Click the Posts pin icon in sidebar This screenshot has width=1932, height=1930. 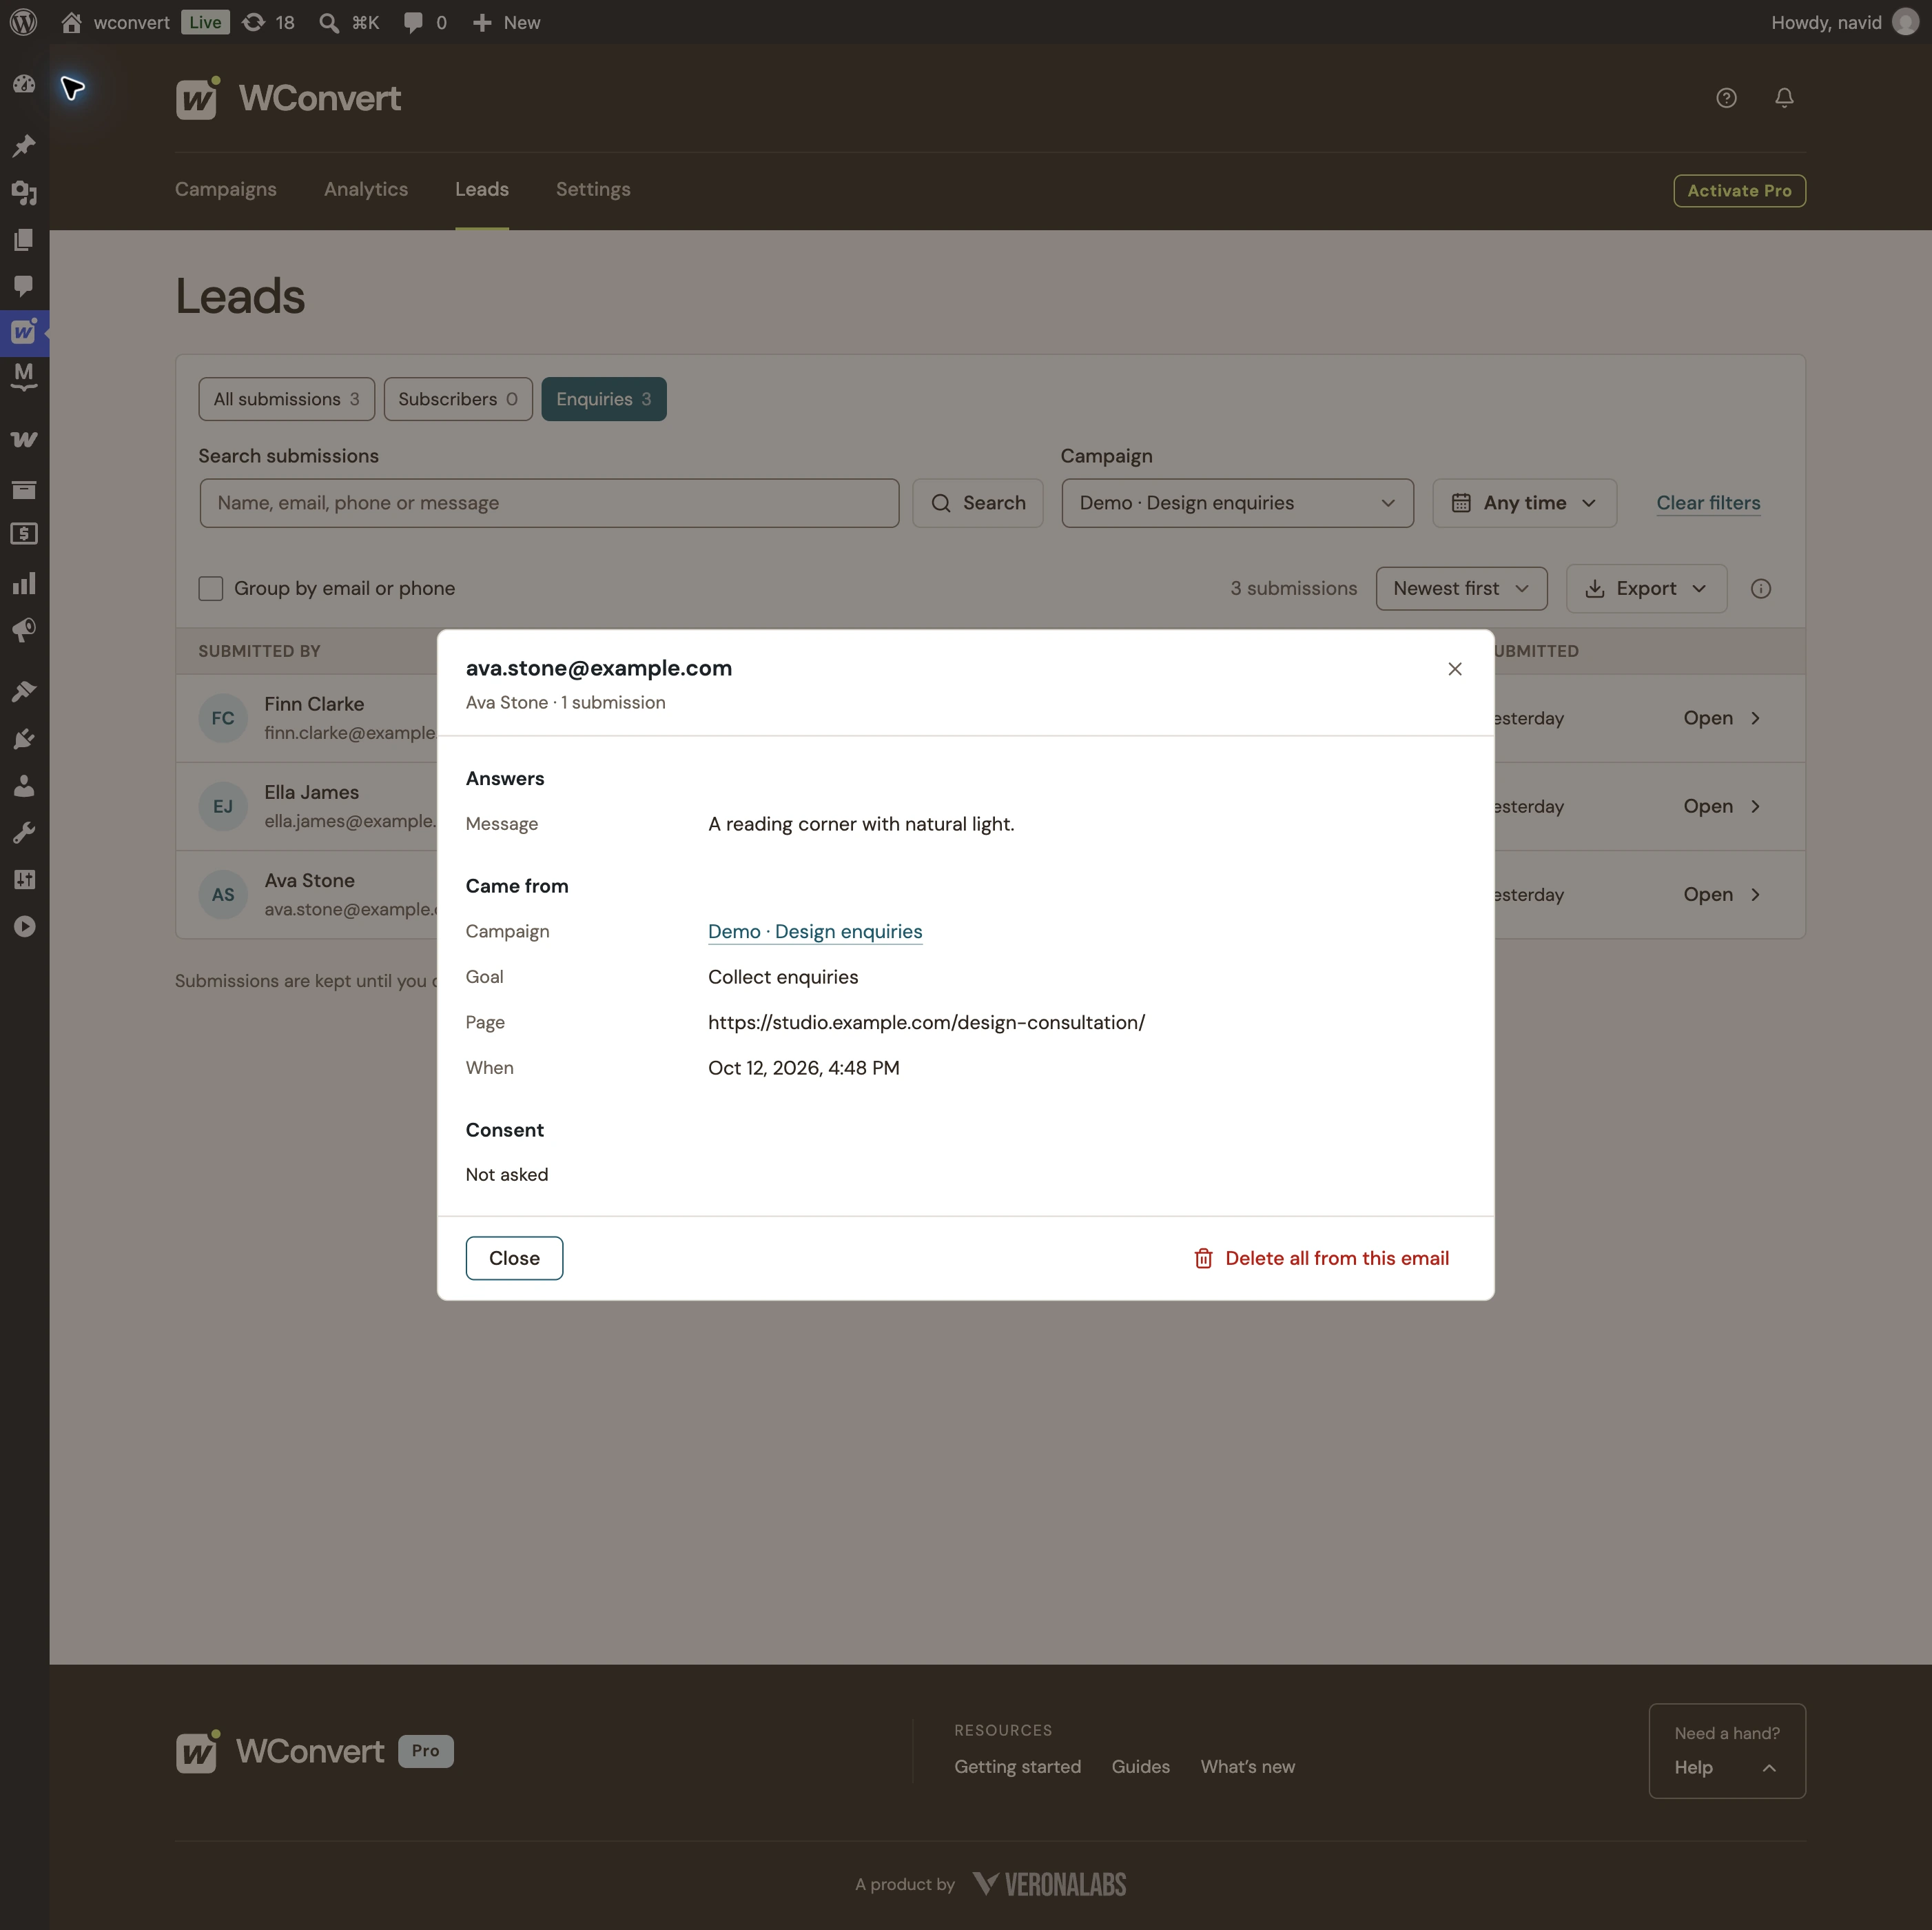tap(24, 146)
